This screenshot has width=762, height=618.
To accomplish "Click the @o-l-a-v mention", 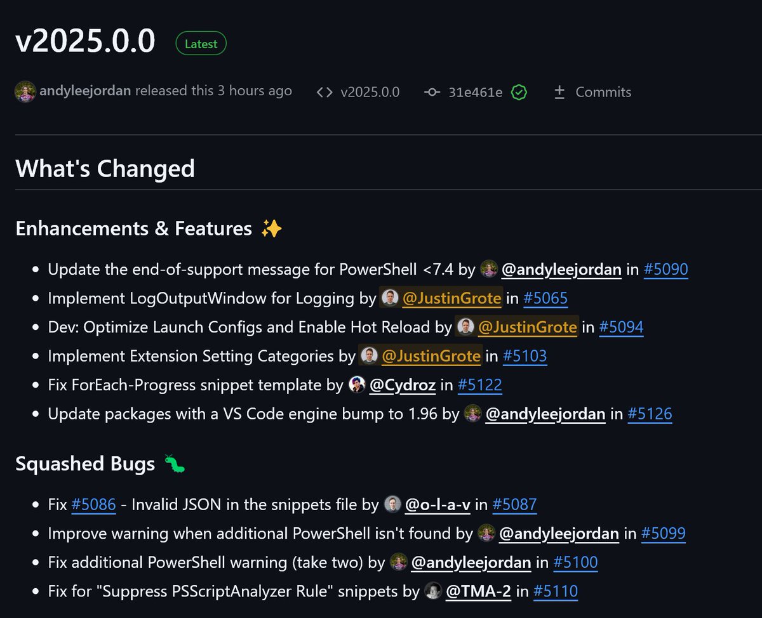I will click(x=438, y=505).
